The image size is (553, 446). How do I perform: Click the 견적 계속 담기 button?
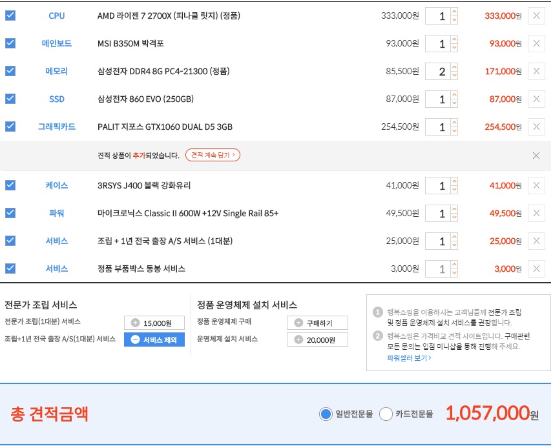point(213,155)
